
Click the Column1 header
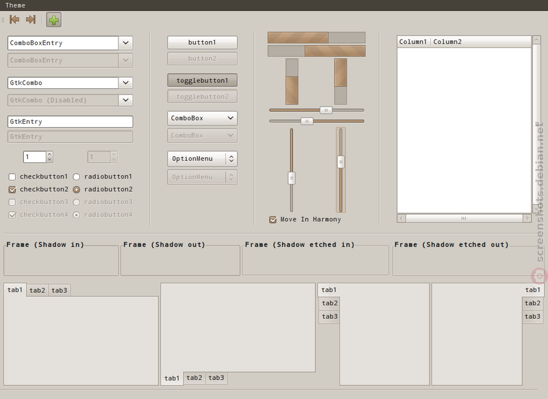tap(414, 42)
